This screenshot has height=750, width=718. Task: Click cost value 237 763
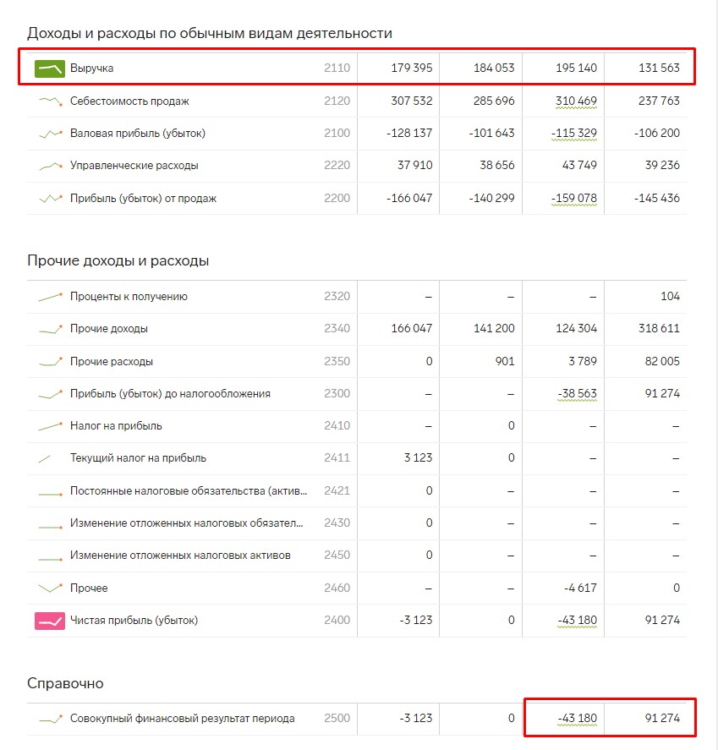pos(659,101)
